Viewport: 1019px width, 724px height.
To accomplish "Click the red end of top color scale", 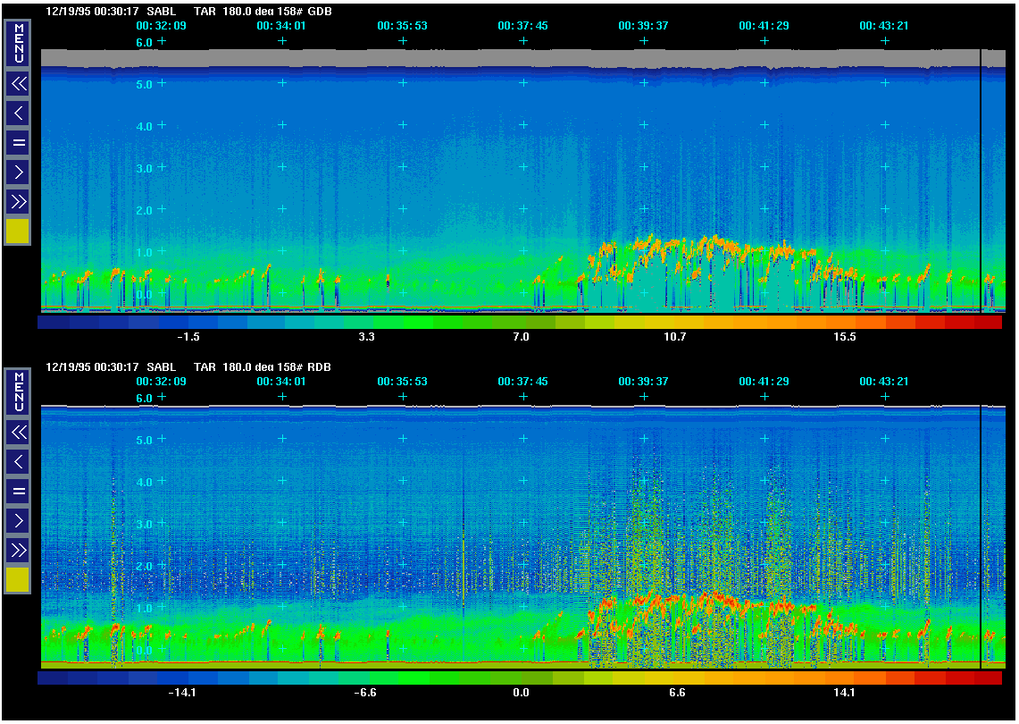I will pos(987,323).
